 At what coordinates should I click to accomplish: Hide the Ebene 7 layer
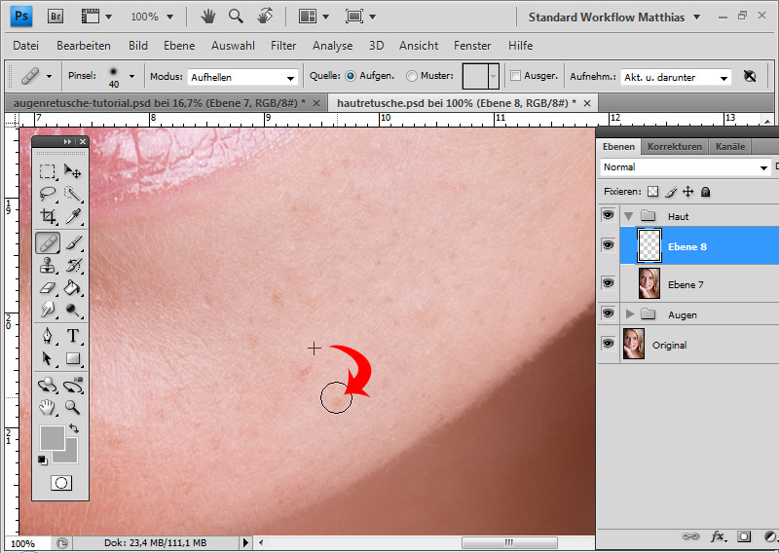pos(609,283)
